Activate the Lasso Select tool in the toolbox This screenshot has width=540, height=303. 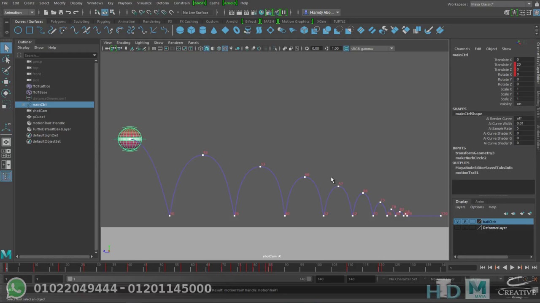pos(6,60)
